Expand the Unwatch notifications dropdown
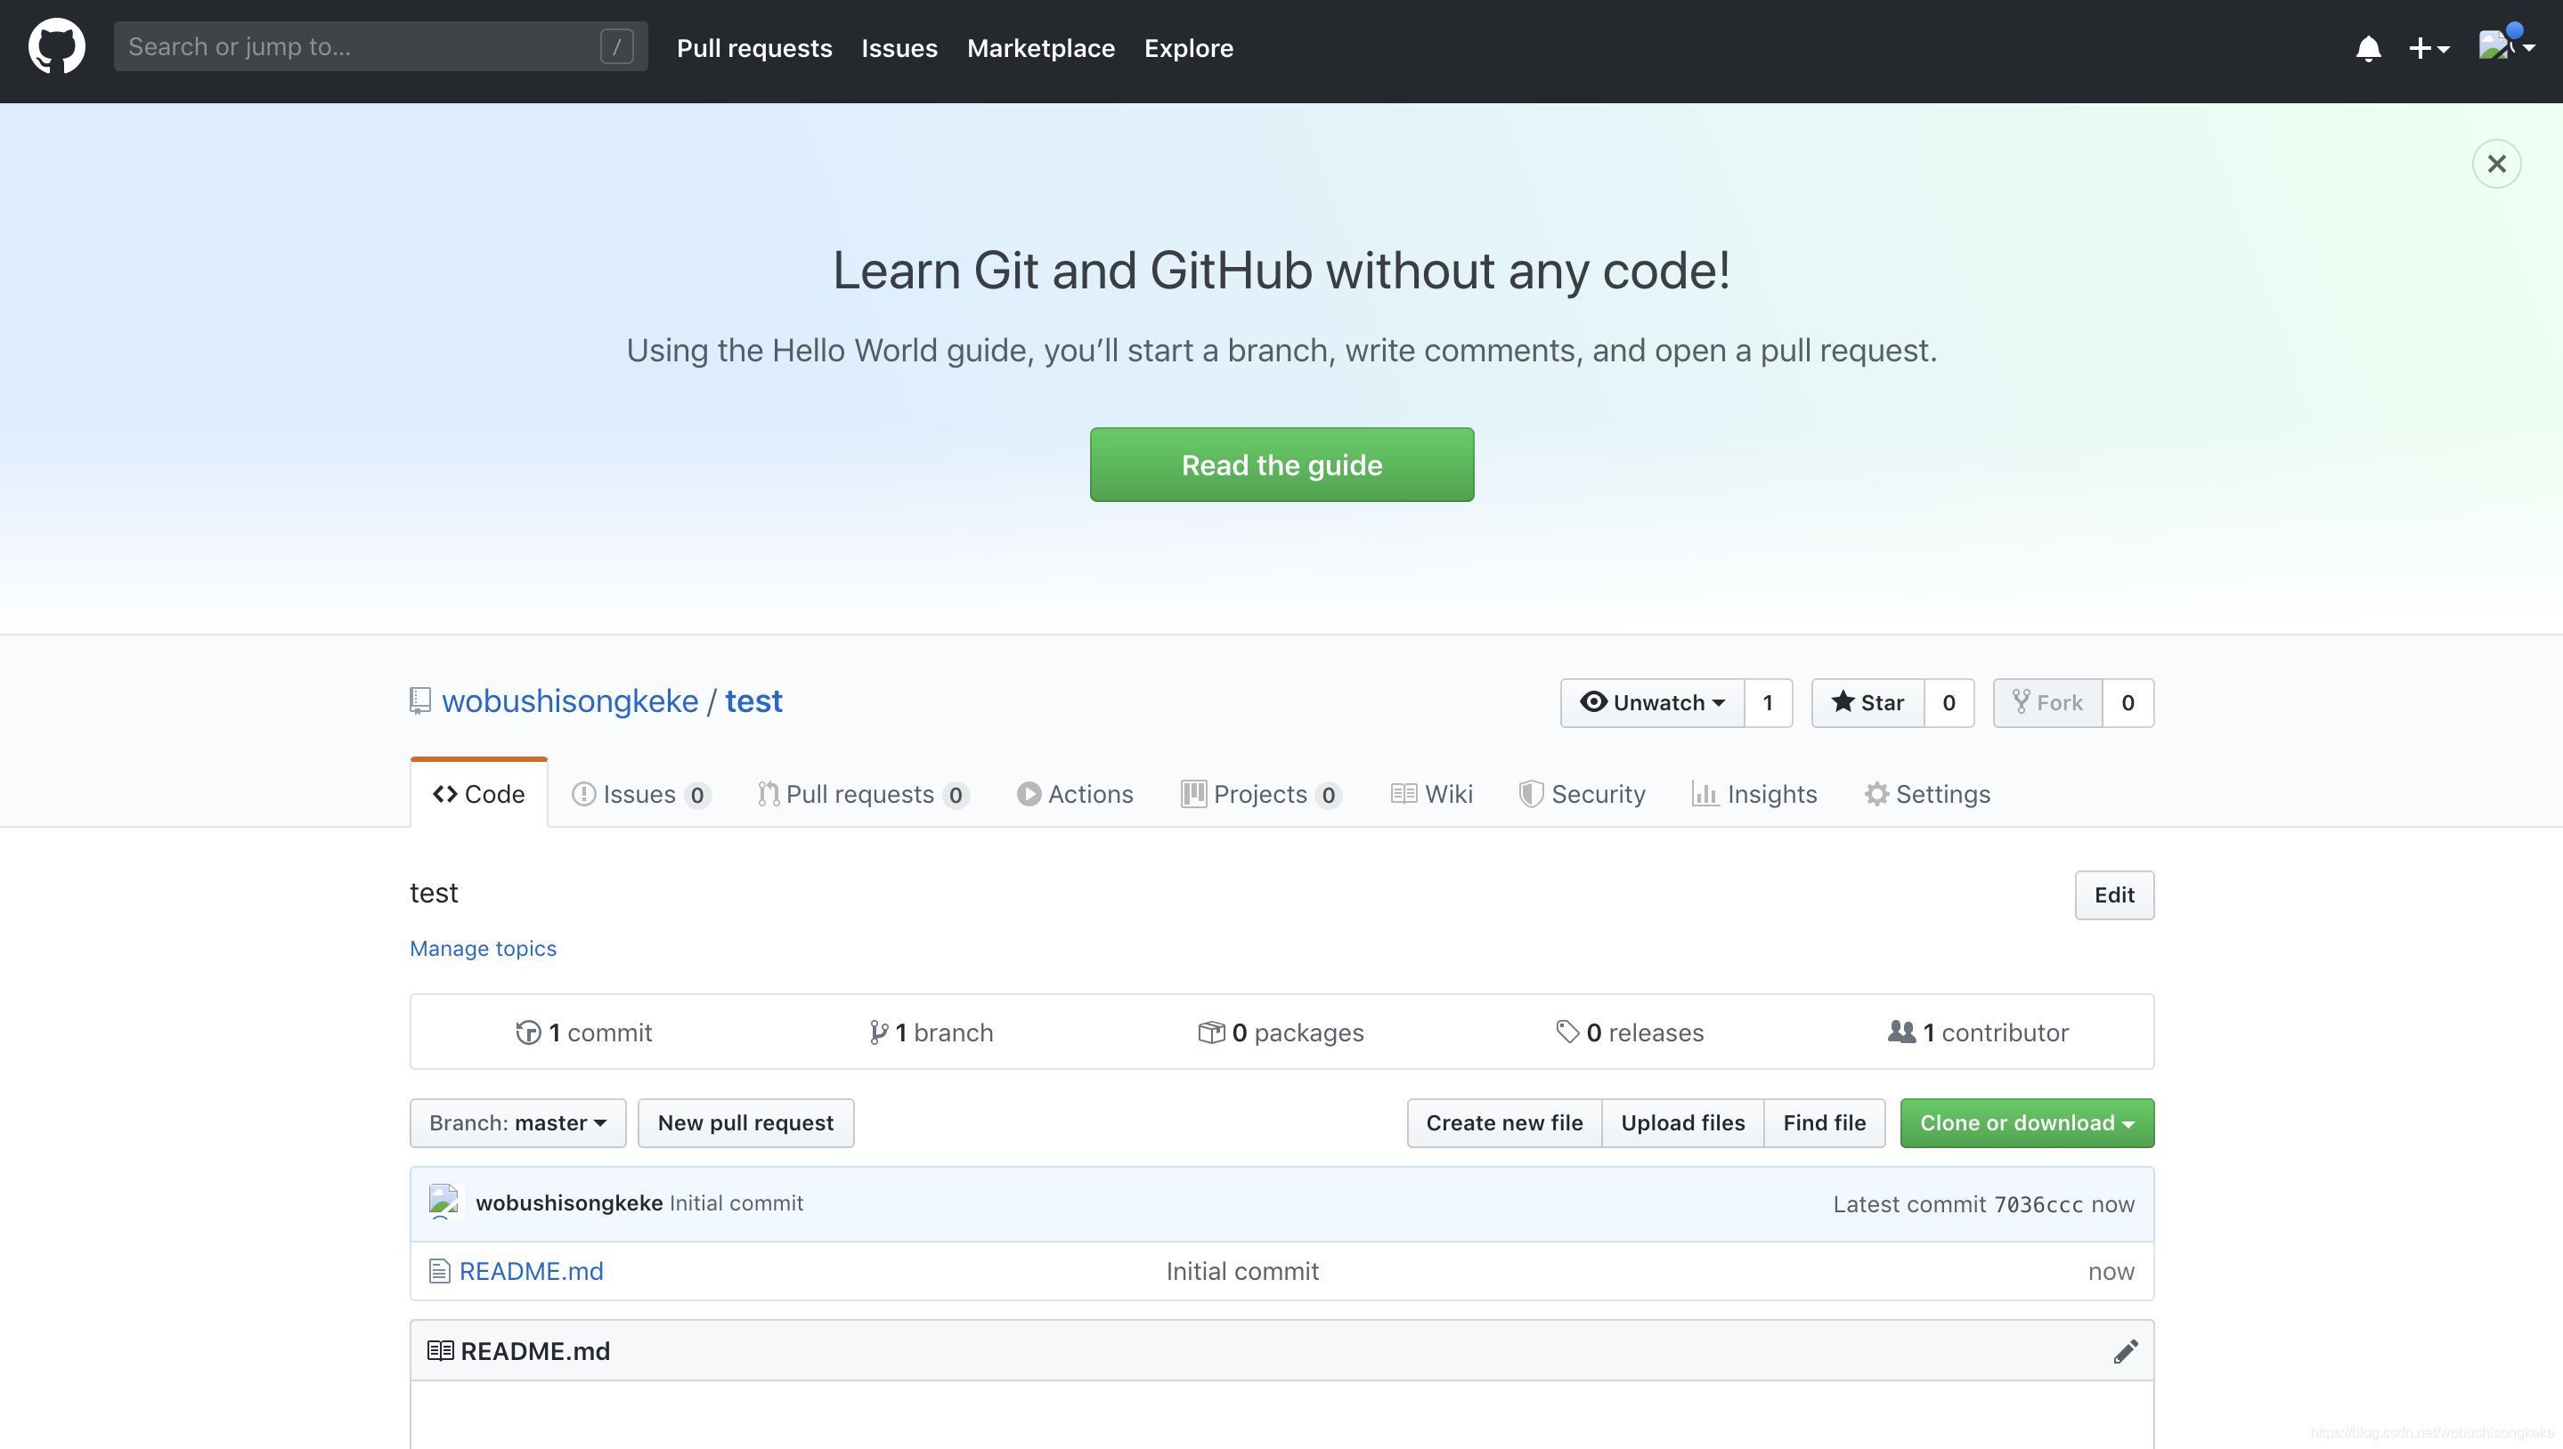 pos(1652,702)
